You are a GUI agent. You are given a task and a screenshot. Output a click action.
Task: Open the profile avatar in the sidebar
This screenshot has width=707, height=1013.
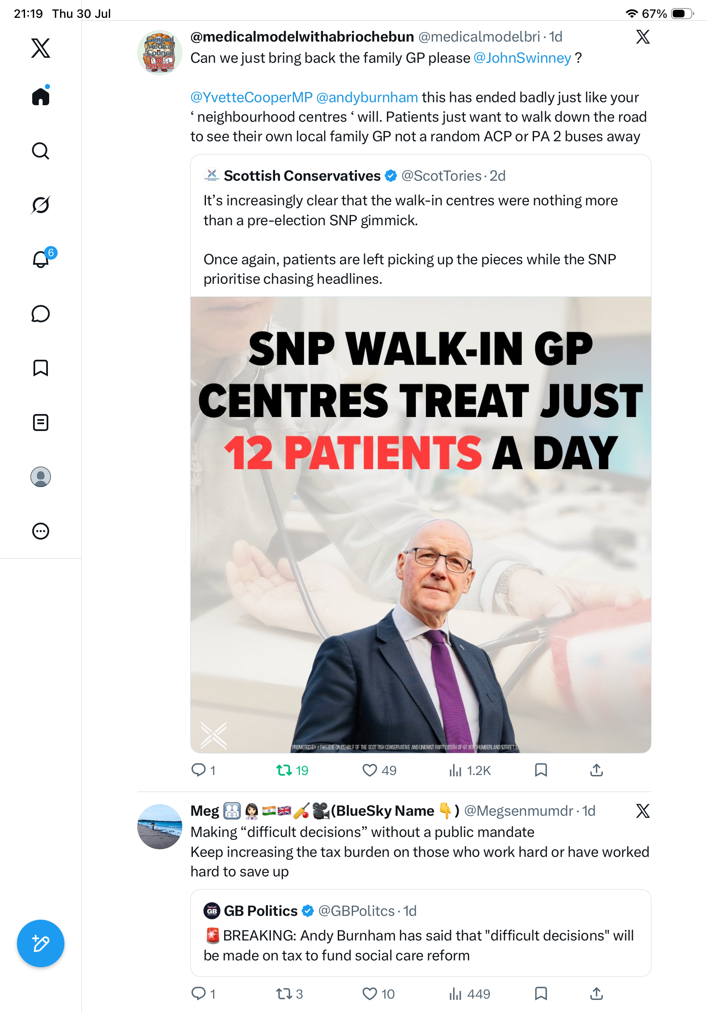[41, 477]
